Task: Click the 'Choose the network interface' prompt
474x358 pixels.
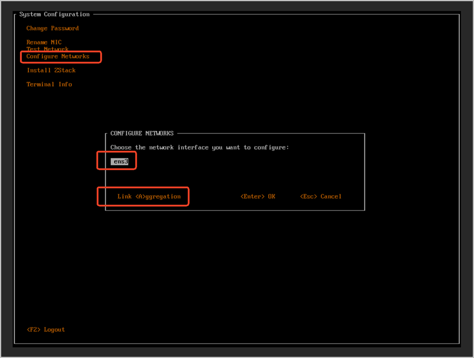Action: pyautogui.click(x=199, y=147)
